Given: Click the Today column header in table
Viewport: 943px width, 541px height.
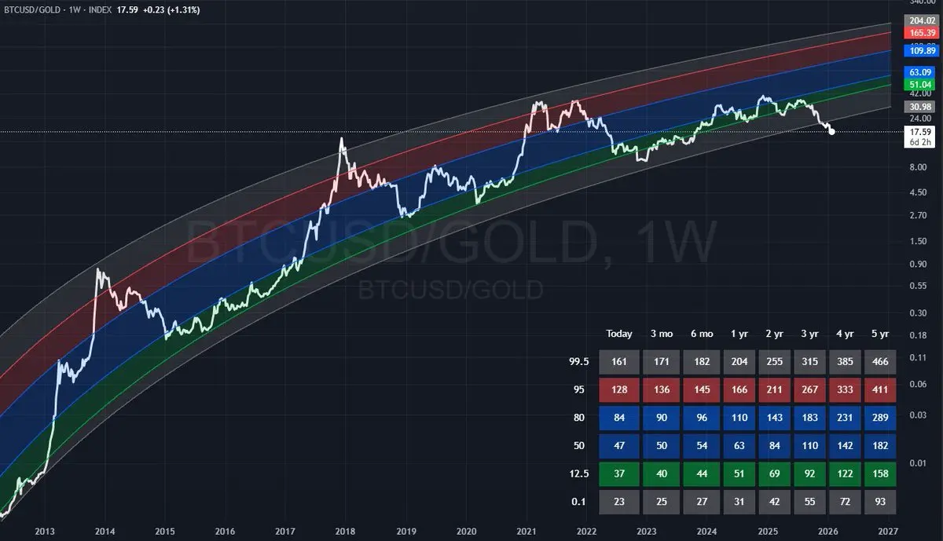Looking at the screenshot, I should coord(619,334).
